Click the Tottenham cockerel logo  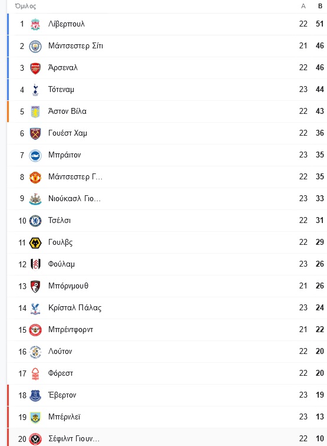tap(35, 90)
